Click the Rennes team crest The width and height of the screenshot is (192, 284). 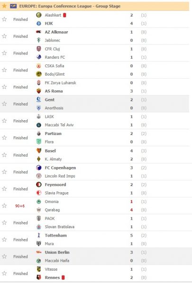point(39,277)
